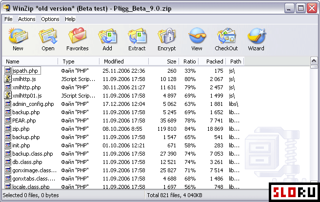Click the admin_config.php file icon
This screenshot has height=202, width=320.
click(8, 103)
